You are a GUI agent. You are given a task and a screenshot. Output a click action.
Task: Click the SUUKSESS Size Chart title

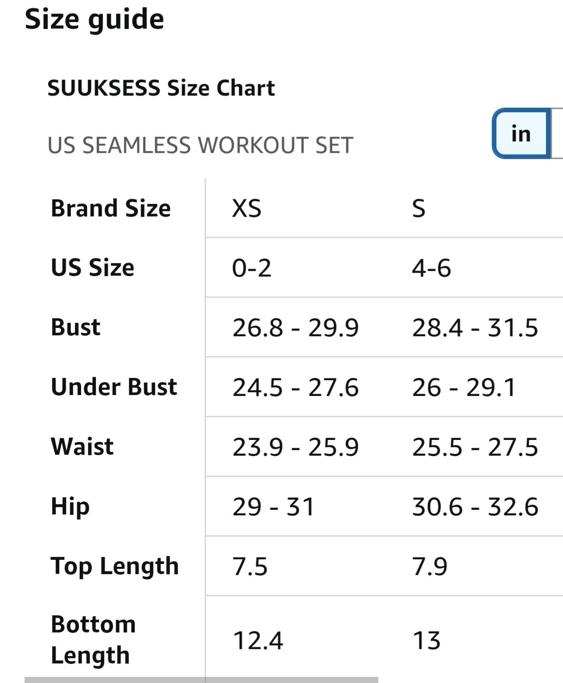(161, 88)
